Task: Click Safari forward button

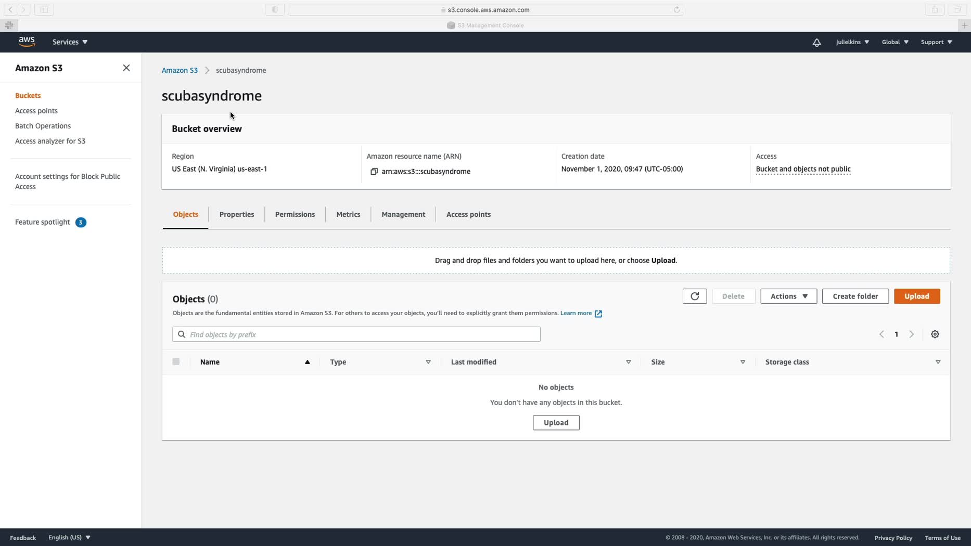Action: [x=23, y=9]
